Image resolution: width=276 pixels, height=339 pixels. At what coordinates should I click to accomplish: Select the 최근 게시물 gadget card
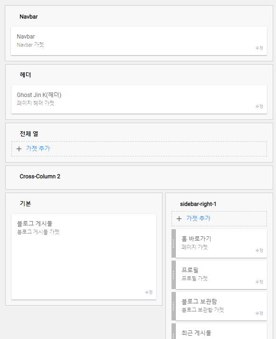click(221, 331)
